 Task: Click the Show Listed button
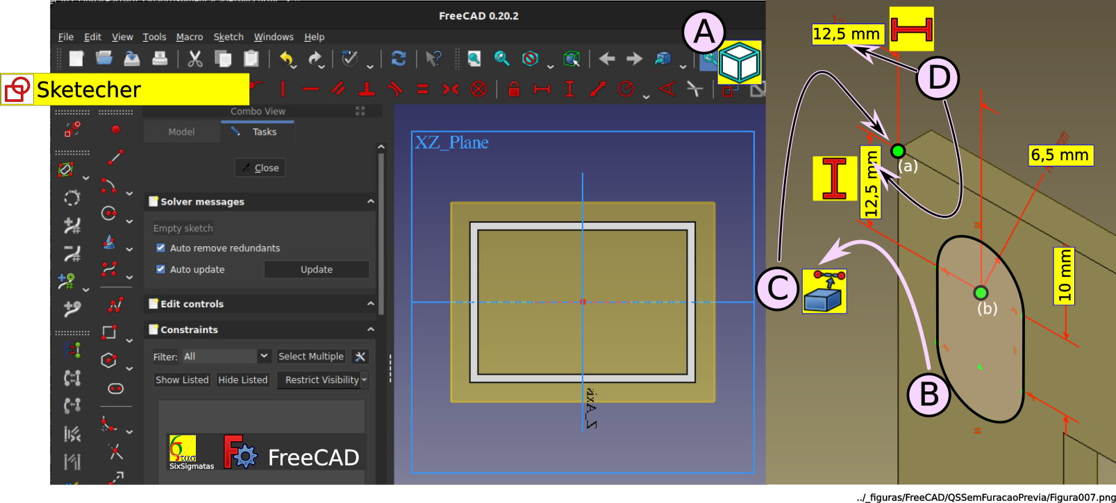pos(182,380)
